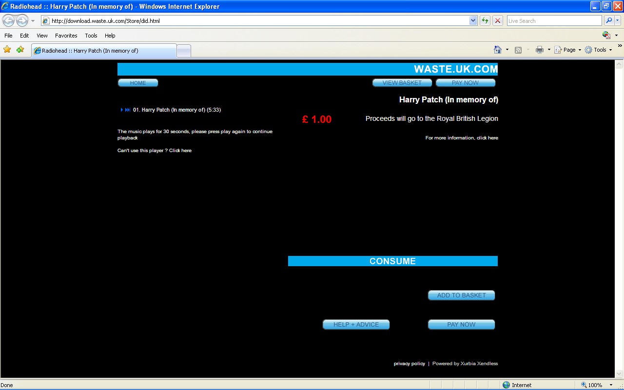
Task: Open search provider options dropdown
Action: 618,20
